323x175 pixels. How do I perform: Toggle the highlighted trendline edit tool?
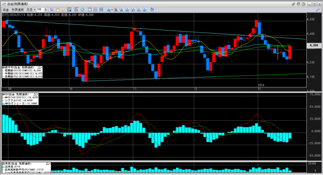pos(69,10)
